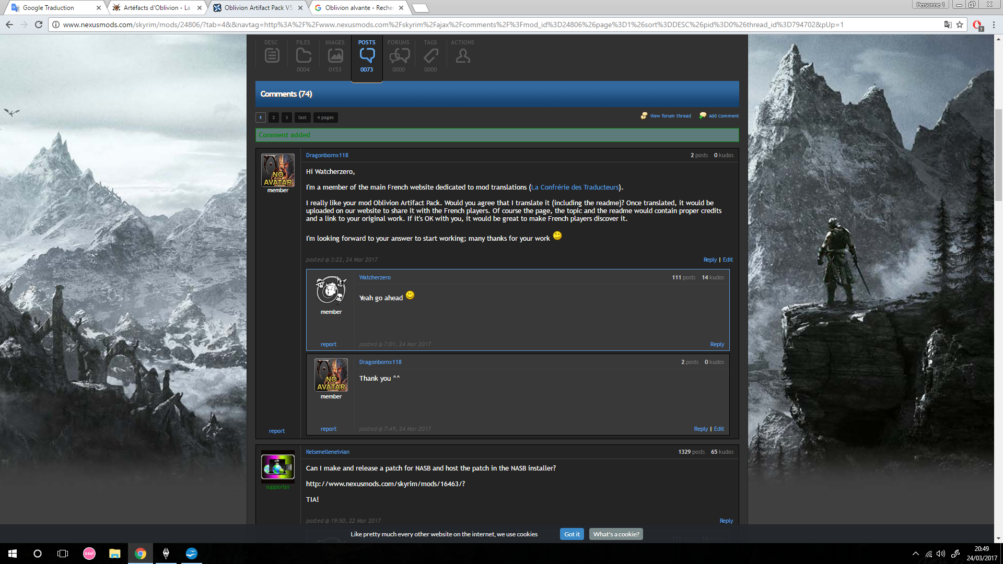Open the DESC tab icon
Image resolution: width=1003 pixels, height=564 pixels.
point(272,55)
